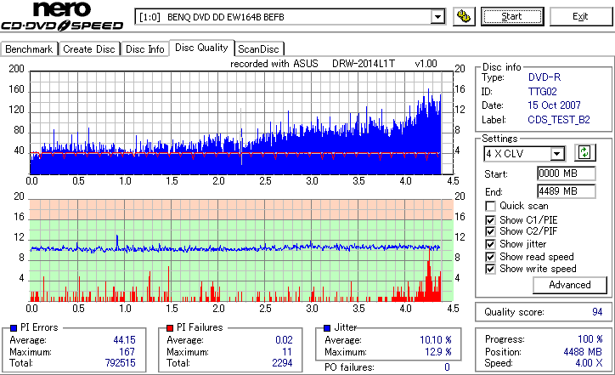The width and height of the screenshot is (615, 375).
Task: Open the BENQ drive selection dropdown
Action: [437, 17]
